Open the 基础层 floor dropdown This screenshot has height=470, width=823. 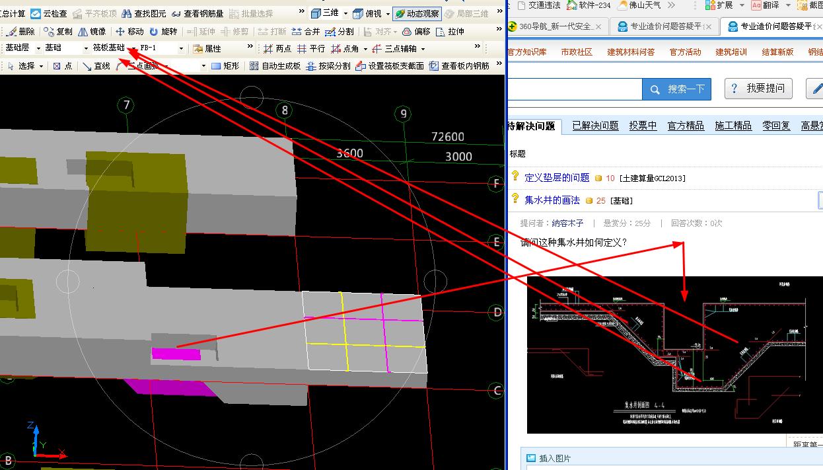(x=38, y=48)
